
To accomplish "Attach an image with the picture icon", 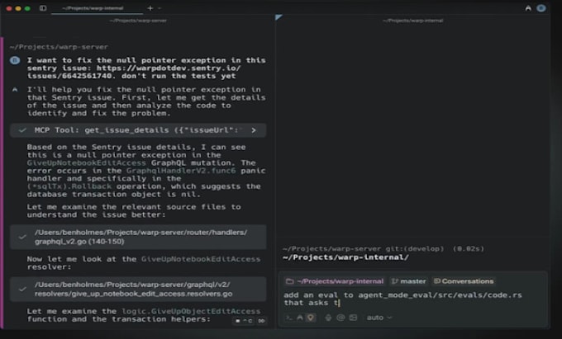I will click(x=354, y=318).
